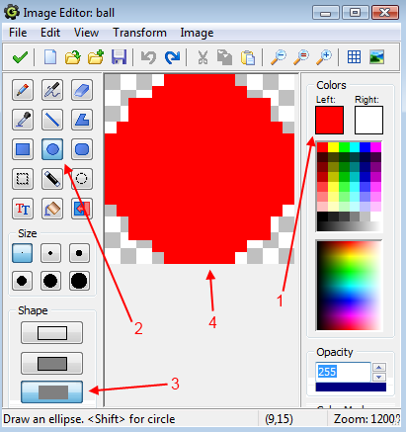Image resolution: width=406 pixels, height=432 pixels.
Task: Click the Left color red swatch
Action: (329, 120)
